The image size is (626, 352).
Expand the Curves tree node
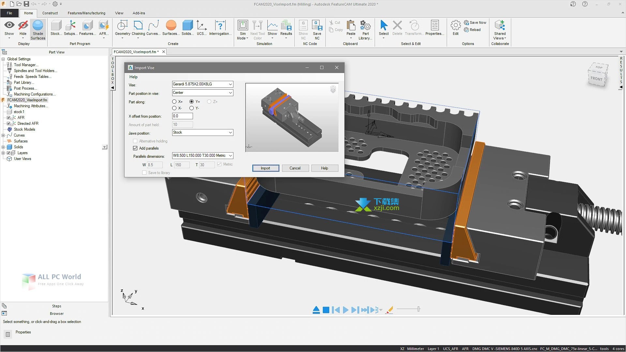tap(3, 135)
